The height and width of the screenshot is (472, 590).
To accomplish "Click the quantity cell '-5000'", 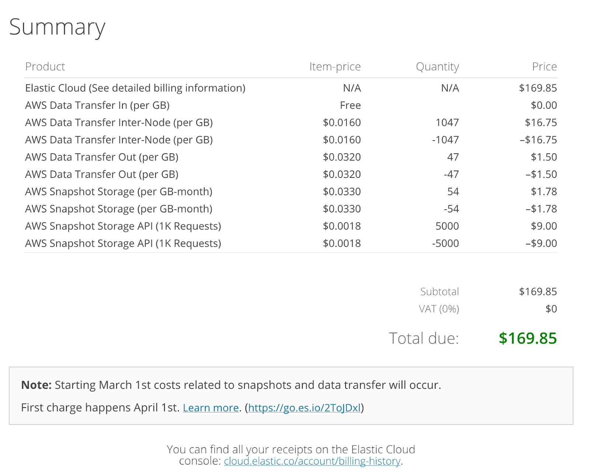I will (445, 243).
